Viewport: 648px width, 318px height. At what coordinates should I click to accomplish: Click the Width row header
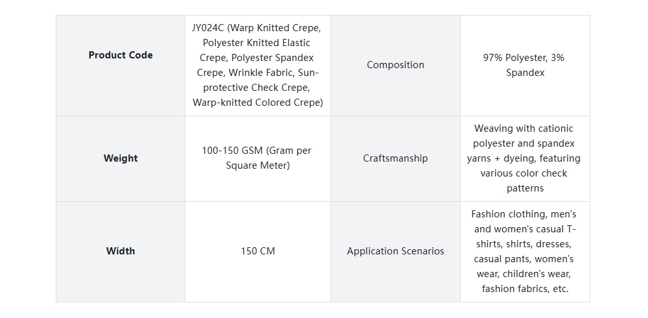(x=121, y=251)
